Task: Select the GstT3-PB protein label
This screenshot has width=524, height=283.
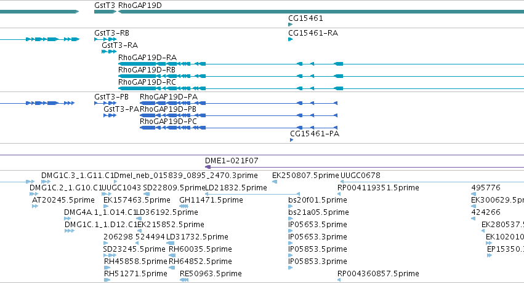Action: coord(111,97)
